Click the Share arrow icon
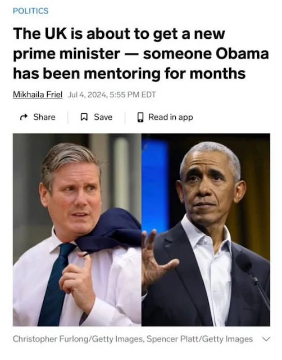282x360 pixels. click(24, 117)
